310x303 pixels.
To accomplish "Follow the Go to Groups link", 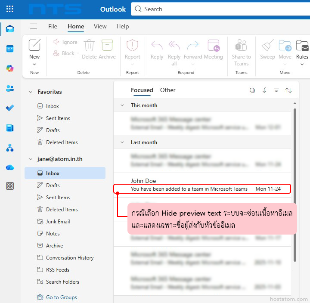I will pyautogui.click(x=61, y=297).
